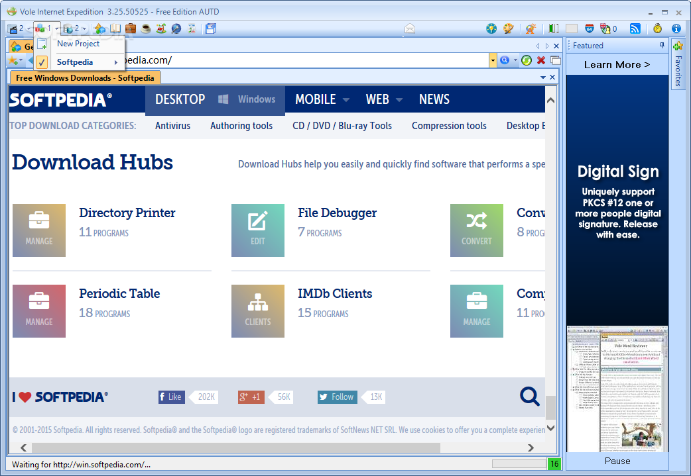This screenshot has width=691, height=476.
Task: Click the database globe icon labeled 2
Action: click(68, 28)
